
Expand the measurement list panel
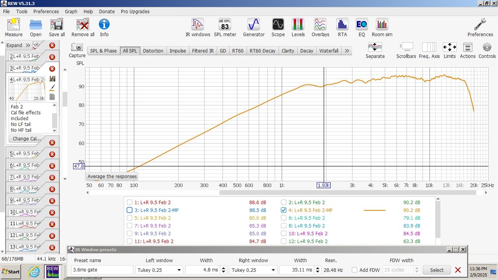18,45
